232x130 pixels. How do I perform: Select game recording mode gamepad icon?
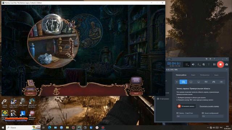coord(214,82)
